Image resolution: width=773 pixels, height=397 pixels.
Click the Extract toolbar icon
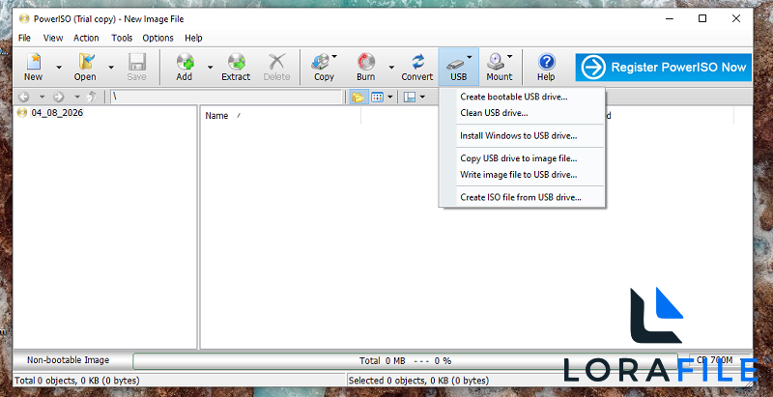pos(236,67)
